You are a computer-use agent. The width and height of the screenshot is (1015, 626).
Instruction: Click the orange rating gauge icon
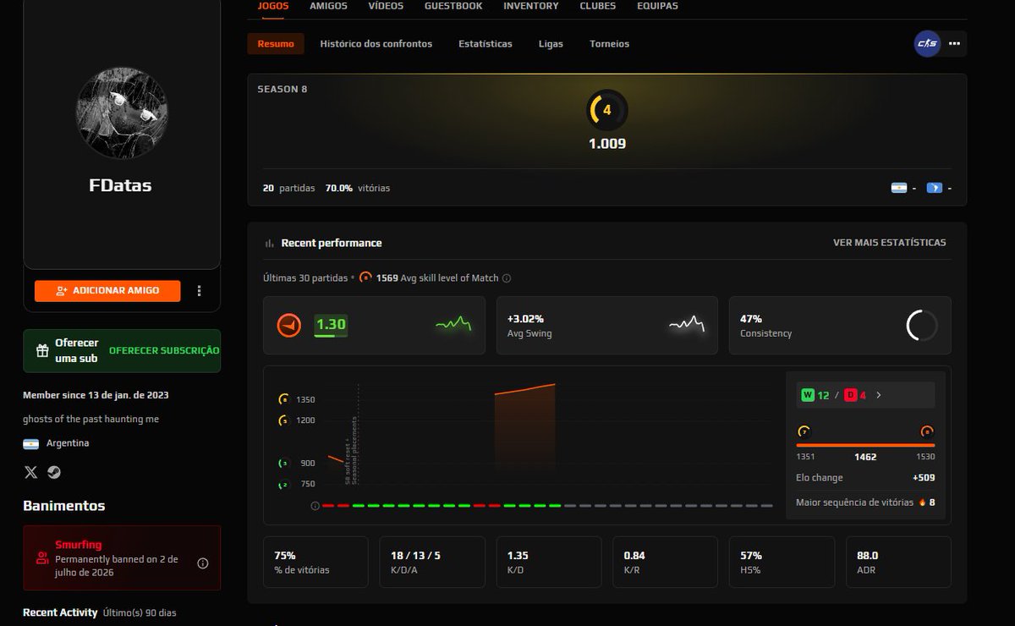pos(289,325)
